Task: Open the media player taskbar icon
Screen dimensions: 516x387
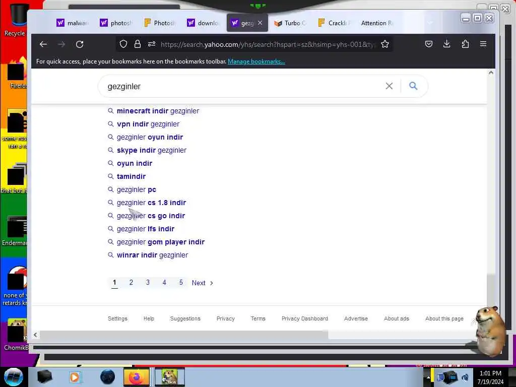Action: (75, 377)
